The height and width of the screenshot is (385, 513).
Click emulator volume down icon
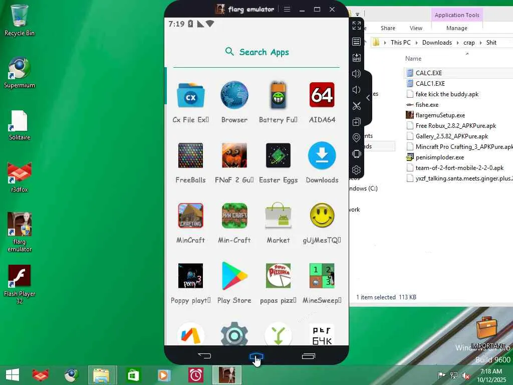click(x=356, y=90)
